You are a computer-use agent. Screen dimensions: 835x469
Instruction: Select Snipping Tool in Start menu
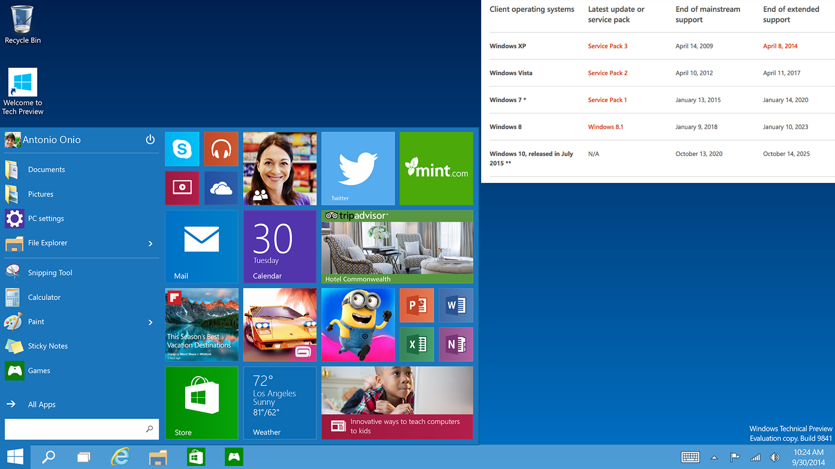[x=50, y=273]
